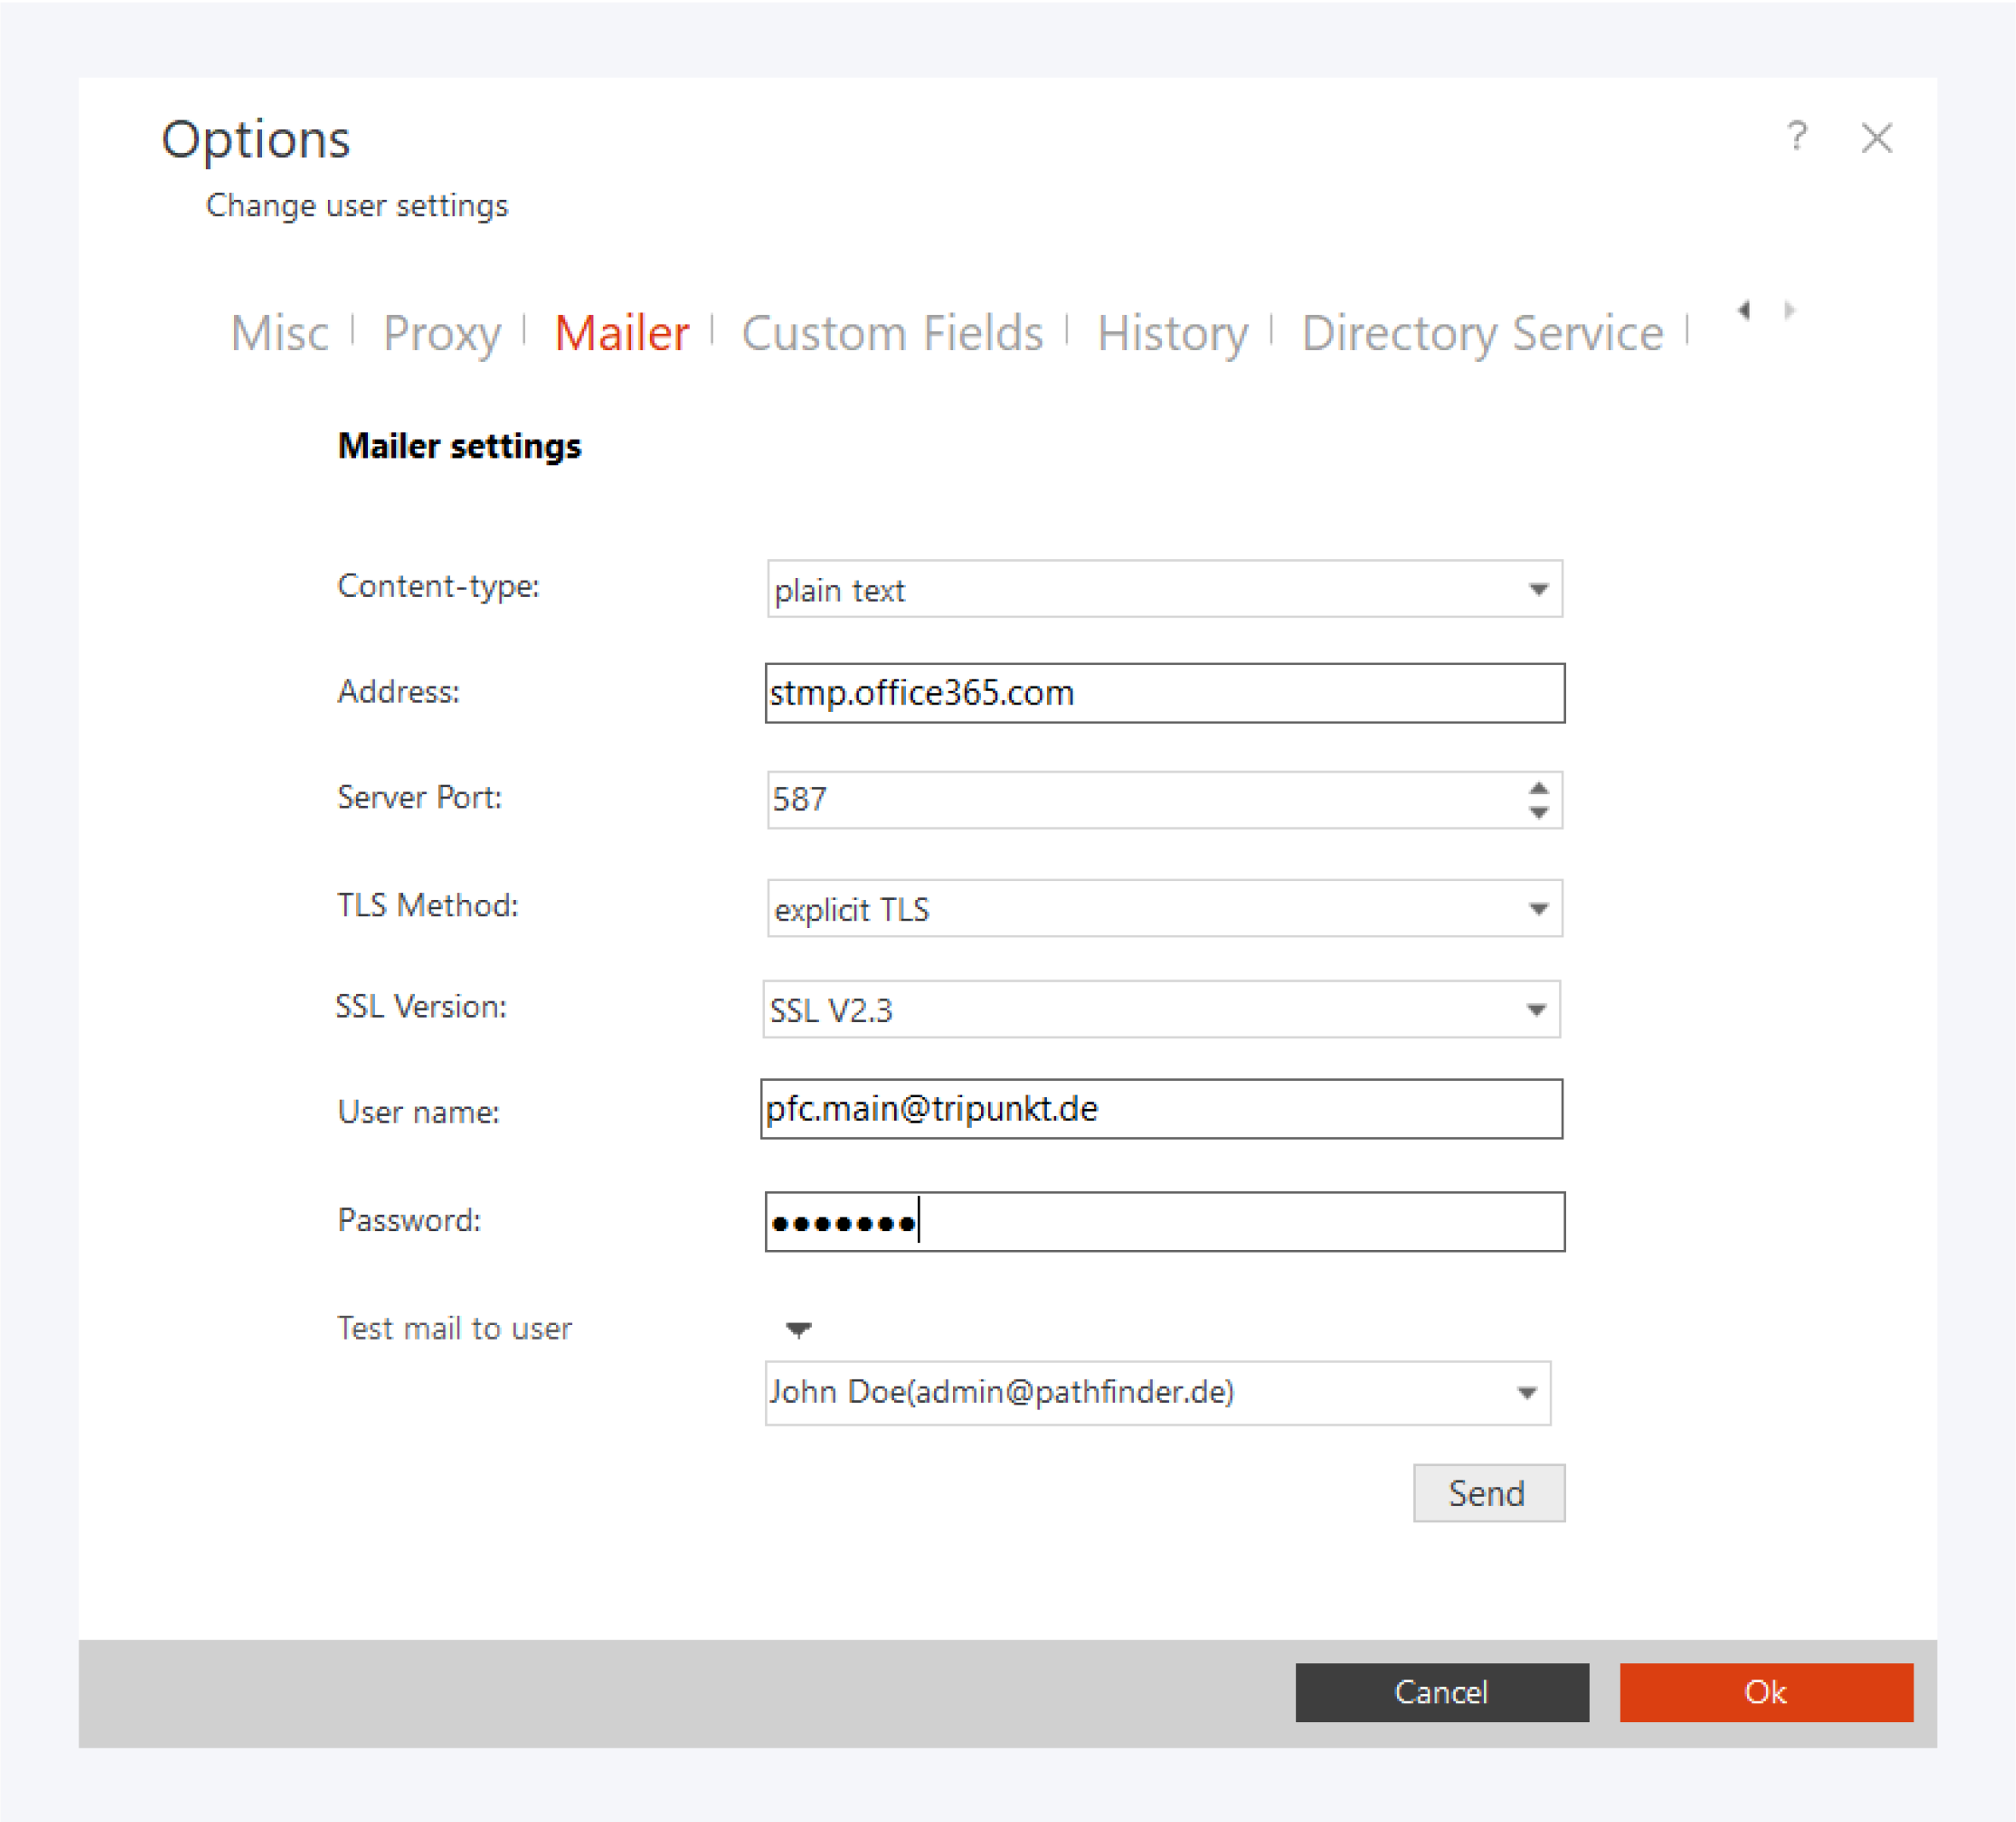This screenshot has height=1822, width=2016.
Task: Switch to the Proxy tab
Action: [441, 333]
